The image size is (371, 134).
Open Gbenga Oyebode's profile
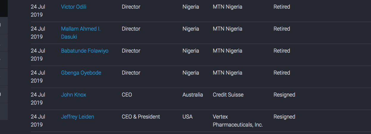tap(81, 73)
